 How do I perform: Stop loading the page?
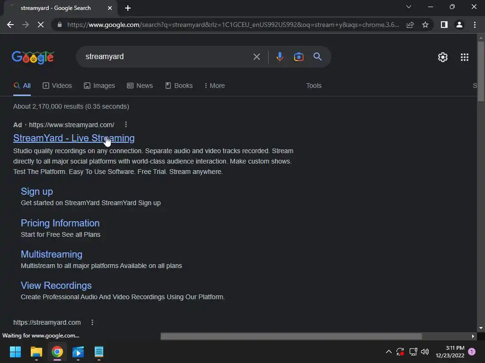(x=41, y=25)
